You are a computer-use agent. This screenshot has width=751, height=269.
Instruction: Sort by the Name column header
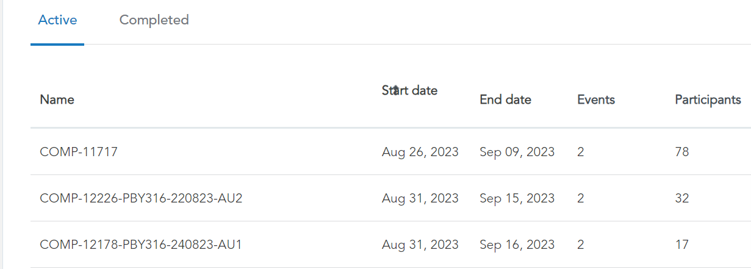point(57,99)
